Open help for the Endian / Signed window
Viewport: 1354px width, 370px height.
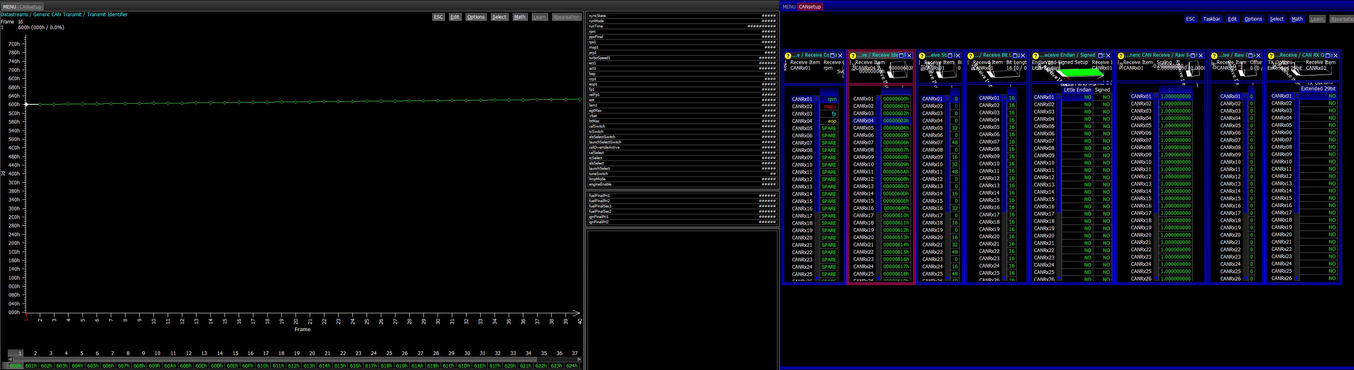(x=1035, y=56)
